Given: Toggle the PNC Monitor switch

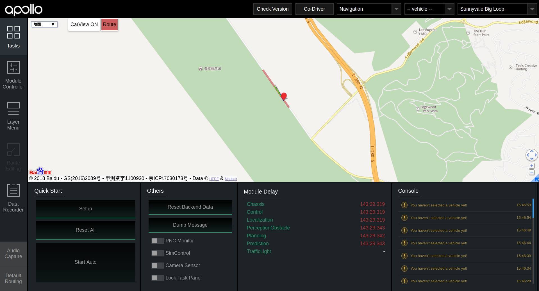Looking at the screenshot, I should pyautogui.click(x=158, y=241).
